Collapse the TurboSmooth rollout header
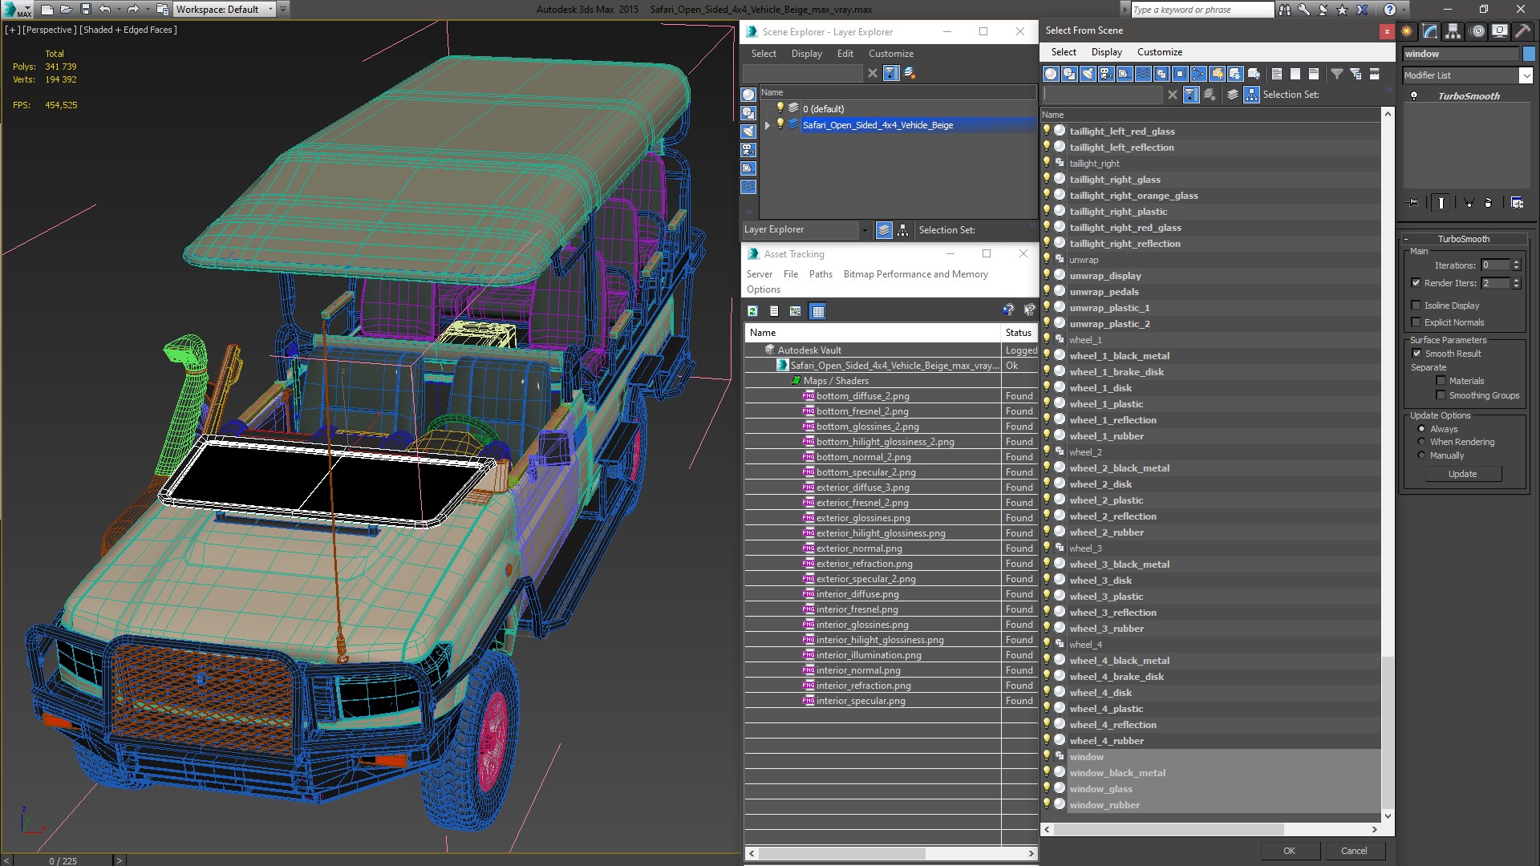The width and height of the screenshot is (1540, 866). (x=1463, y=239)
